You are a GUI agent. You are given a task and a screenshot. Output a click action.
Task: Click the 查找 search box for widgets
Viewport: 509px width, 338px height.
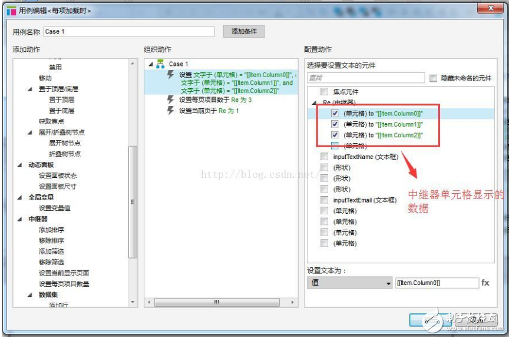point(365,78)
